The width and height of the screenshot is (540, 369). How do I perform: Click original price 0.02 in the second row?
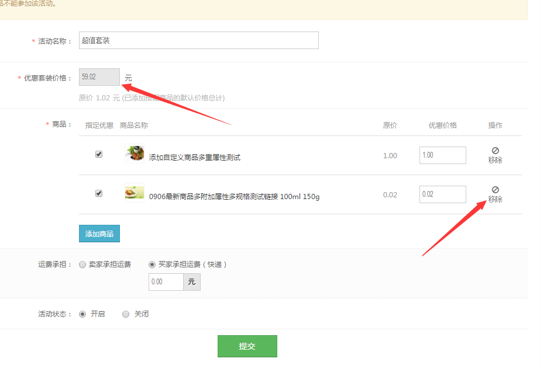pyautogui.click(x=390, y=195)
